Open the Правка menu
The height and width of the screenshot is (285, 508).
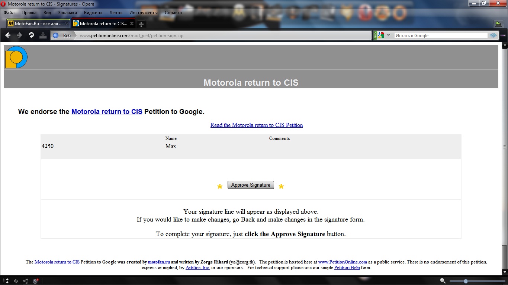[29, 13]
